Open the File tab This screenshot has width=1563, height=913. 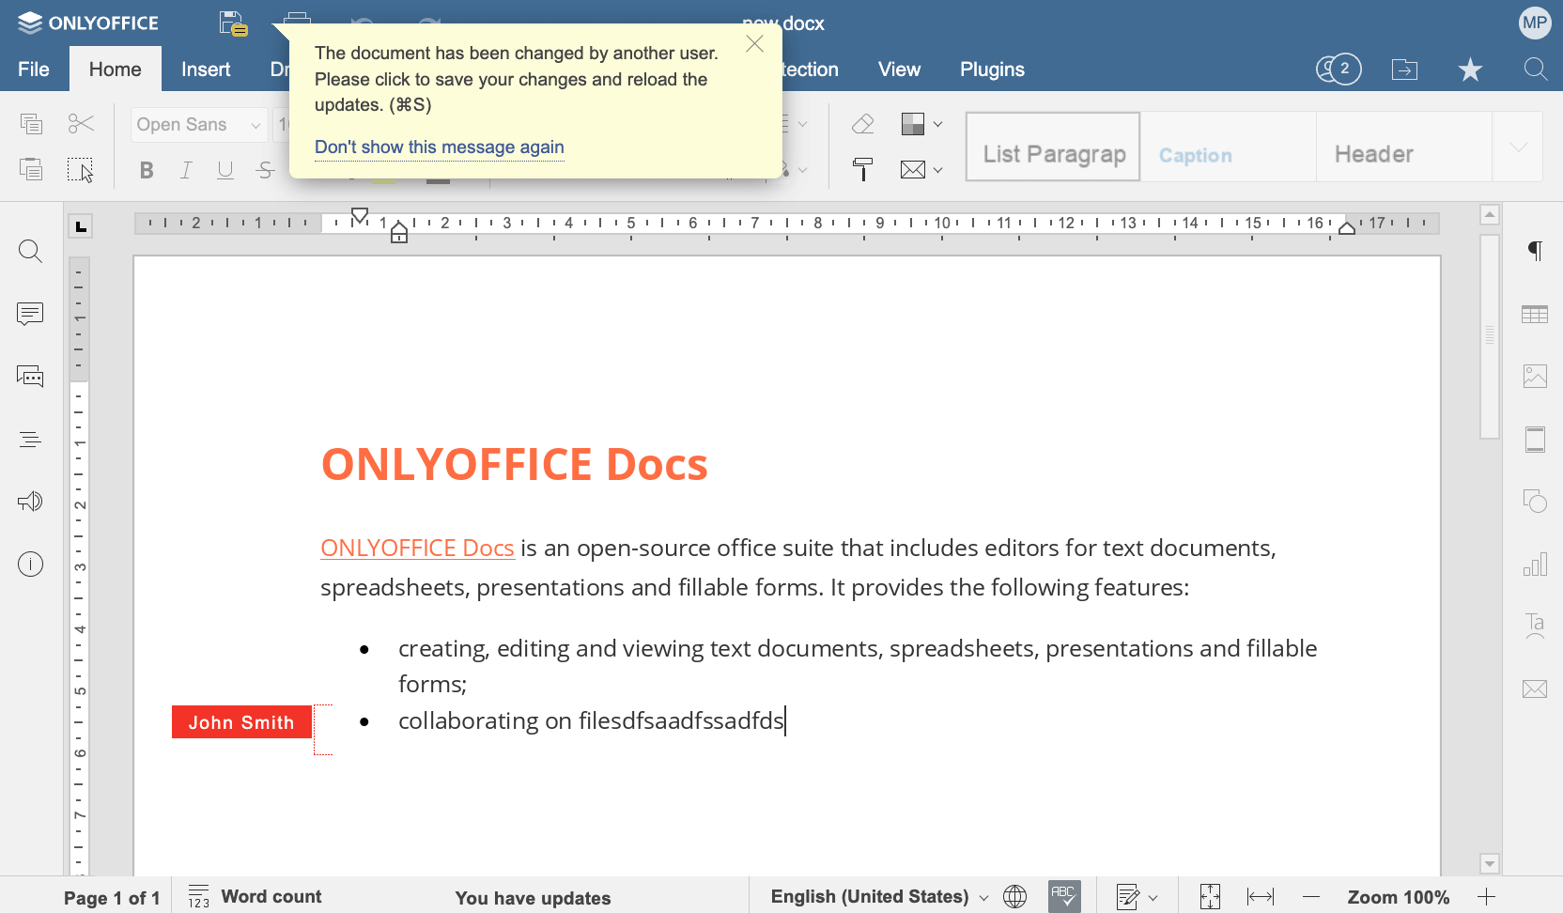point(34,70)
